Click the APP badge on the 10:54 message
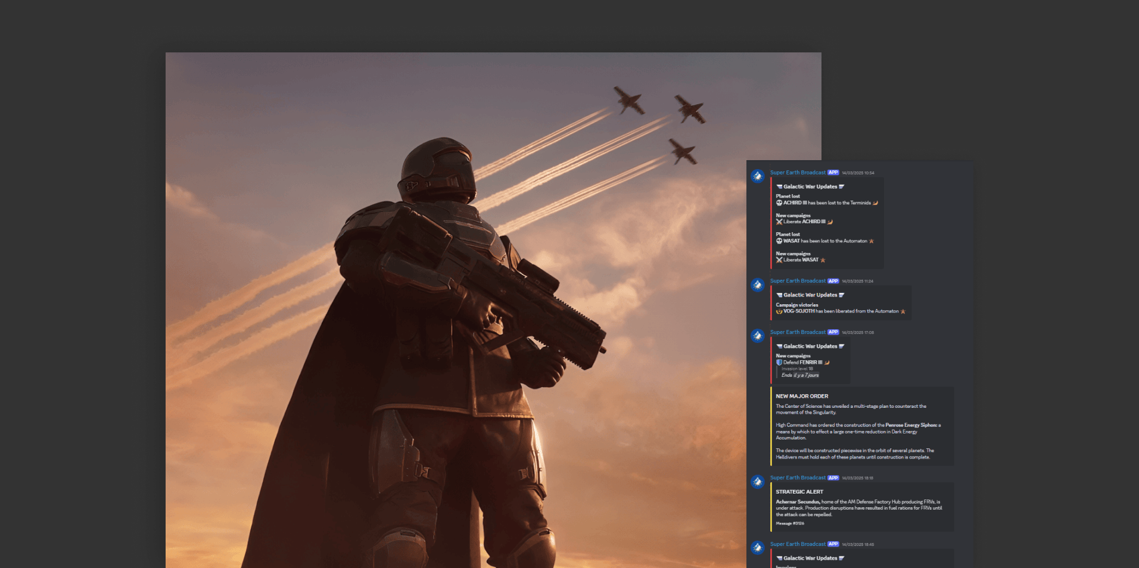 click(833, 173)
